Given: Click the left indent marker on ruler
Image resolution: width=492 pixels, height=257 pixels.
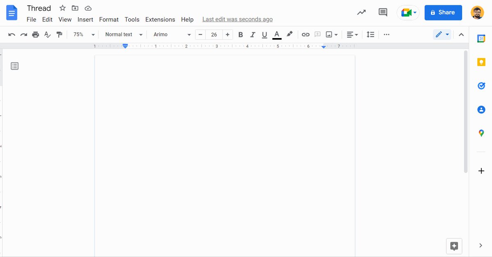Looking at the screenshot, I should 125,46.
